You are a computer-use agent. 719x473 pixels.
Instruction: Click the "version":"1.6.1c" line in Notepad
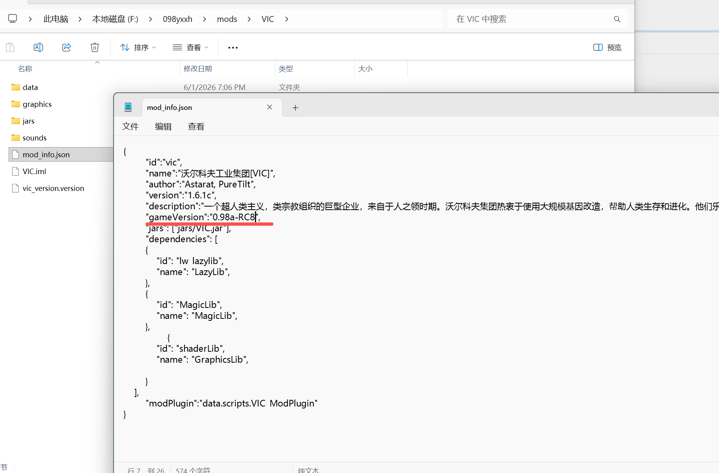point(181,195)
